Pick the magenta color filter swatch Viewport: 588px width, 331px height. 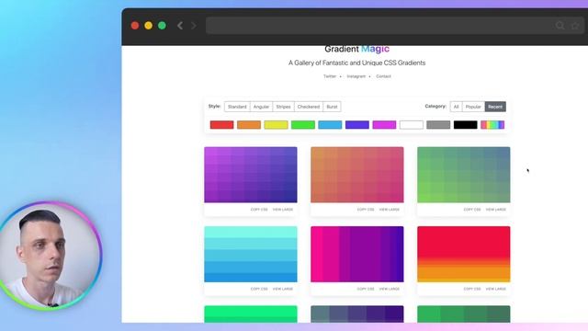point(384,125)
